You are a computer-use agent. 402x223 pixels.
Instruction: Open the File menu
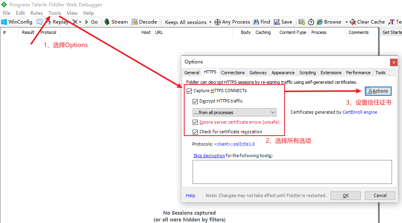coord(7,13)
